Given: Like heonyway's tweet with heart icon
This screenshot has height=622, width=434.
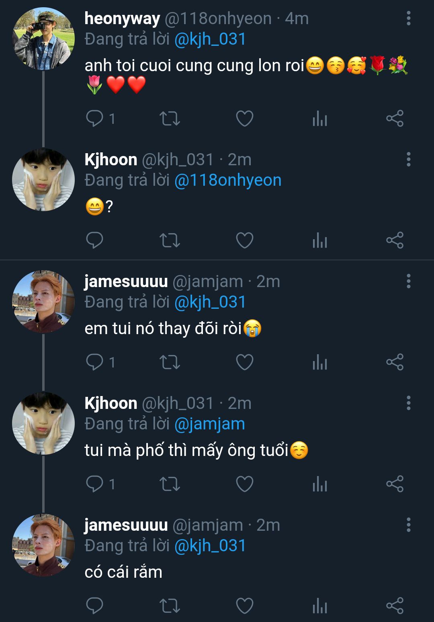Looking at the screenshot, I should pyautogui.click(x=244, y=119).
